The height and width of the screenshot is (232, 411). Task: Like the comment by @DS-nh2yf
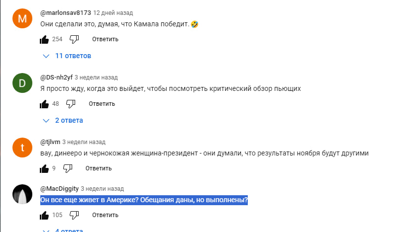pos(45,104)
